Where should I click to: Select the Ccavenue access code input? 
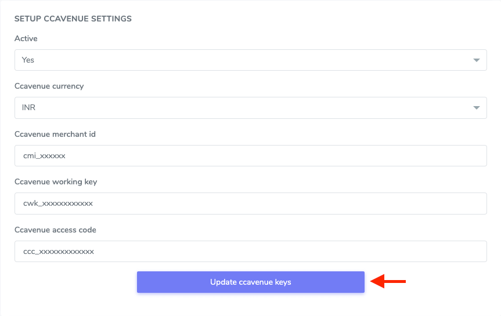coord(250,252)
